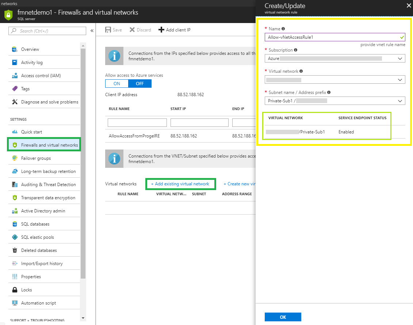Open Automation script settings page

coord(44,303)
